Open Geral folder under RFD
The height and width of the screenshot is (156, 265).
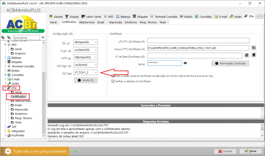point(16,49)
